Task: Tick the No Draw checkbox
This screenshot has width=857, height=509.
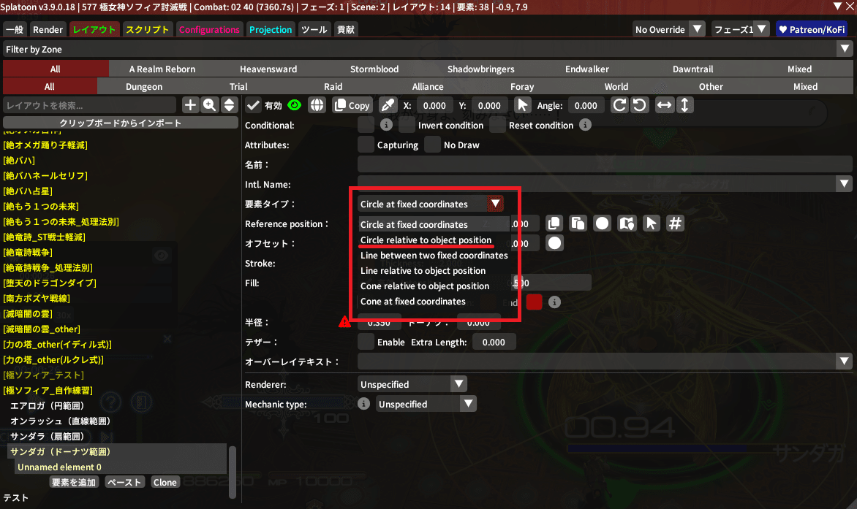Action: 432,145
